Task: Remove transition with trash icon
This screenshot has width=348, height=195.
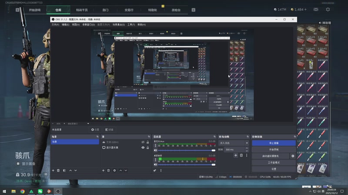Action: (x=241, y=156)
